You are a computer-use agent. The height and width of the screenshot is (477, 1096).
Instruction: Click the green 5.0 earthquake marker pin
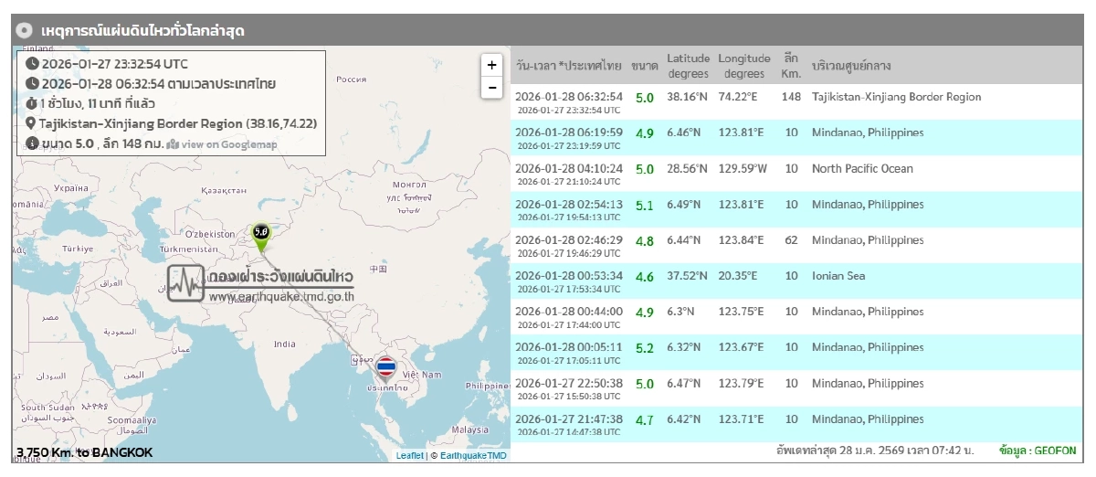click(261, 236)
